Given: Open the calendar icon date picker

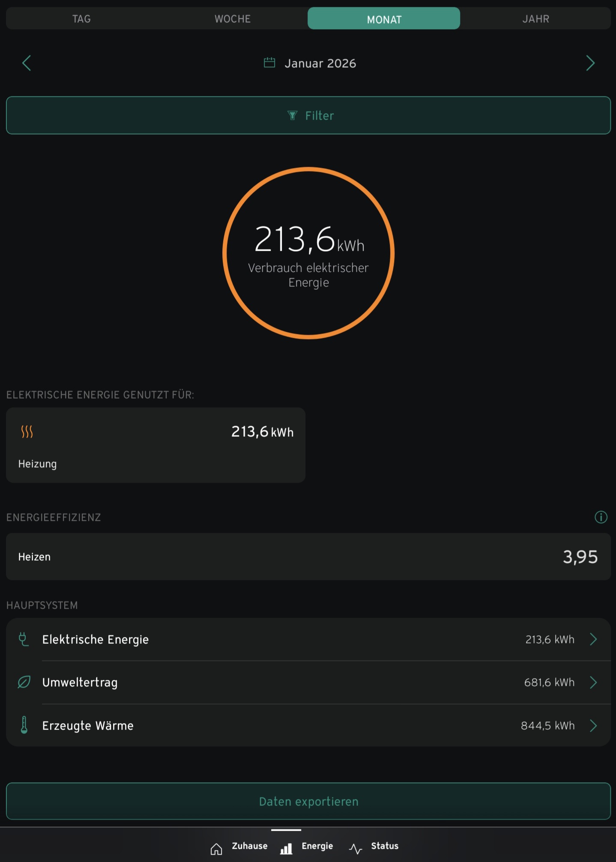Looking at the screenshot, I should pos(269,63).
